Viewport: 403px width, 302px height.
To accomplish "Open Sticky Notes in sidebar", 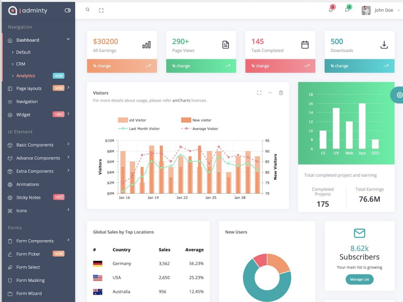I will click(x=28, y=197).
